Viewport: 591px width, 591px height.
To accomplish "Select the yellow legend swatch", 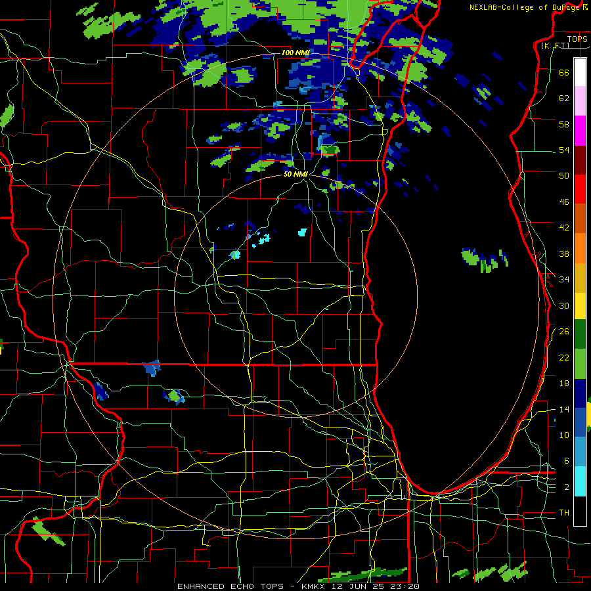I will click(580, 306).
